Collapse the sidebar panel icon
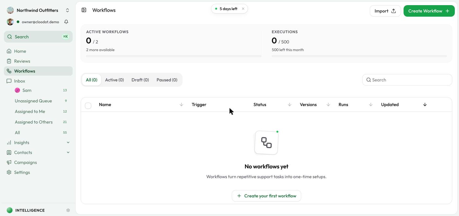The width and height of the screenshot is (459, 216). (x=84, y=10)
